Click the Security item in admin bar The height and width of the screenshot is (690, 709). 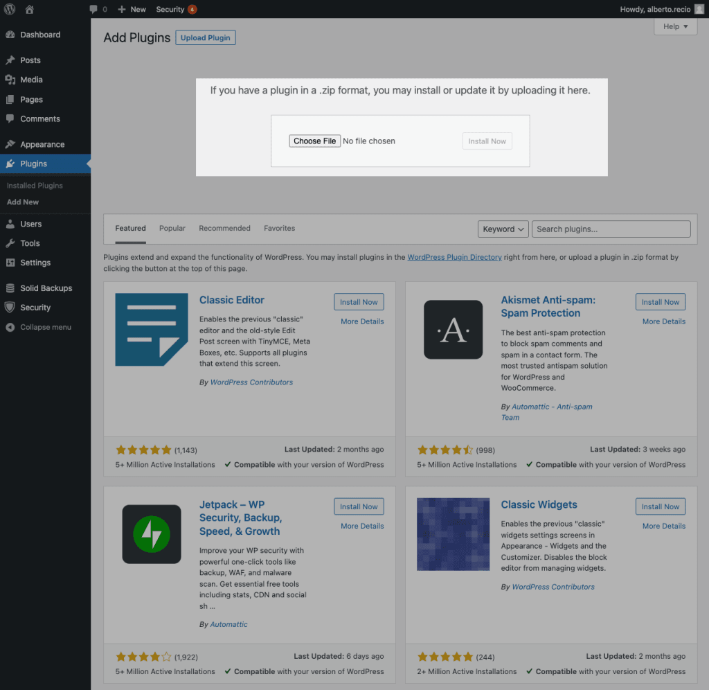[x=177, y=9]
